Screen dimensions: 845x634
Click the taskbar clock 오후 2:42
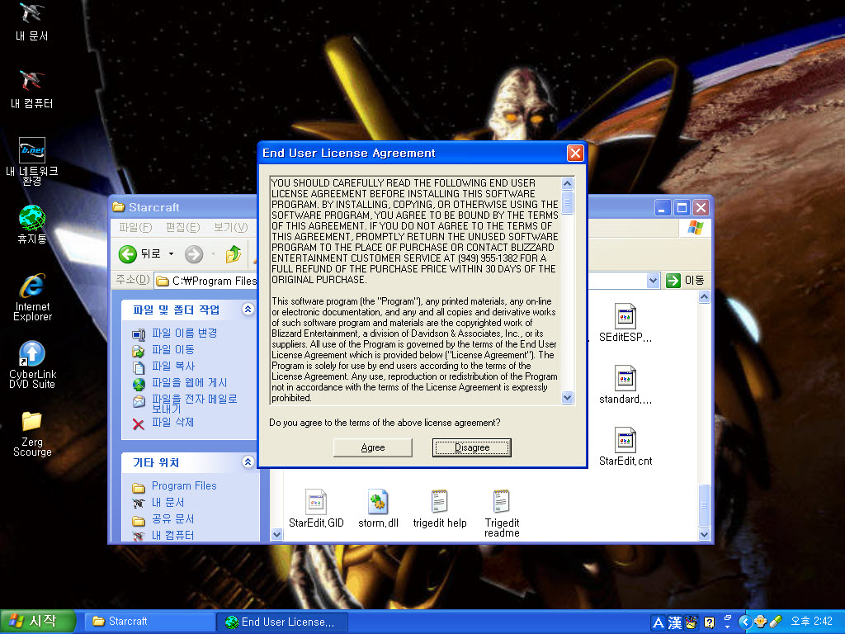pyautogui.click(x=811, y=622)
